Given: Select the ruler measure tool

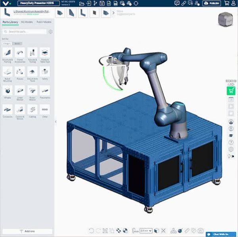Looking at the screenshot, I should (x=187, y=231).
